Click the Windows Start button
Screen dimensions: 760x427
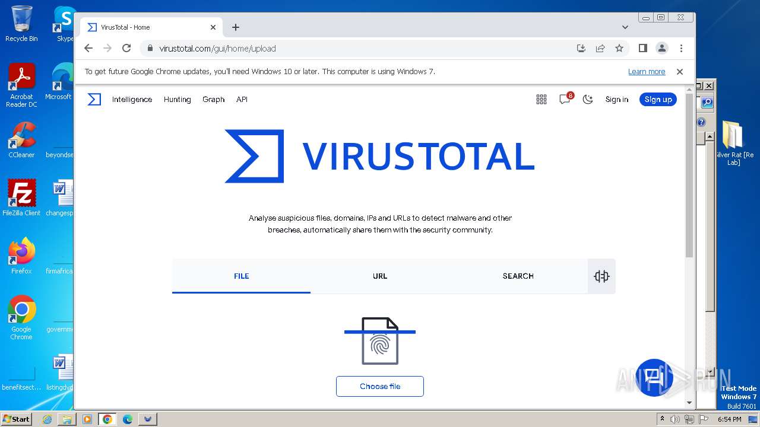point(16,419)
